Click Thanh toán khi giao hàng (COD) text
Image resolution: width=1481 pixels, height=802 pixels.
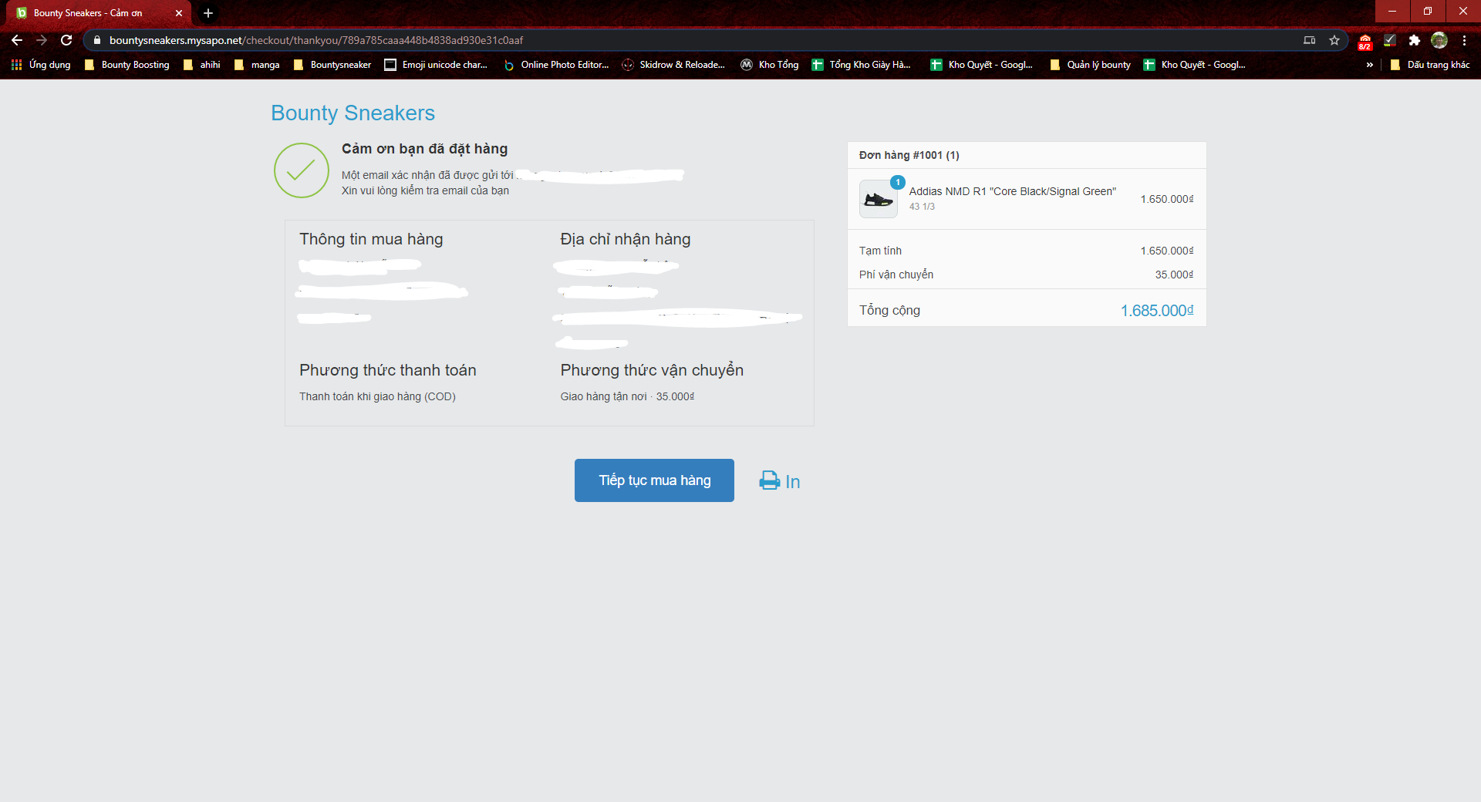click(377, 396)
